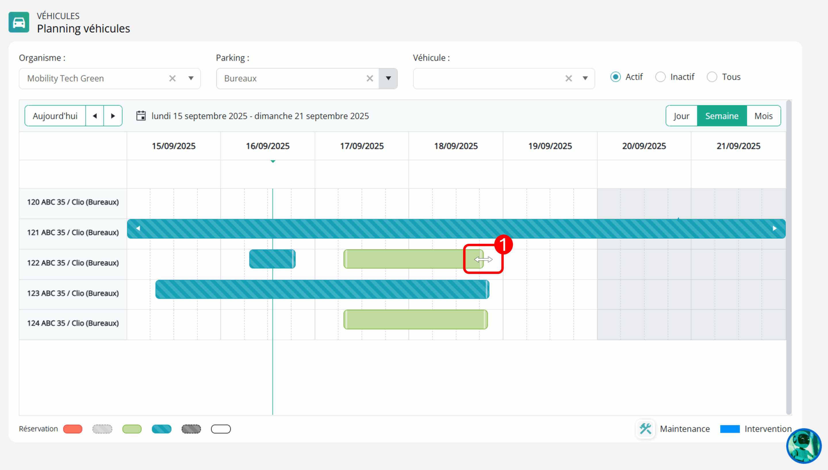Switch to Mois view
The width and height of the screenshot is (828, 470).
pyautogui.click(x=763, y=116)
